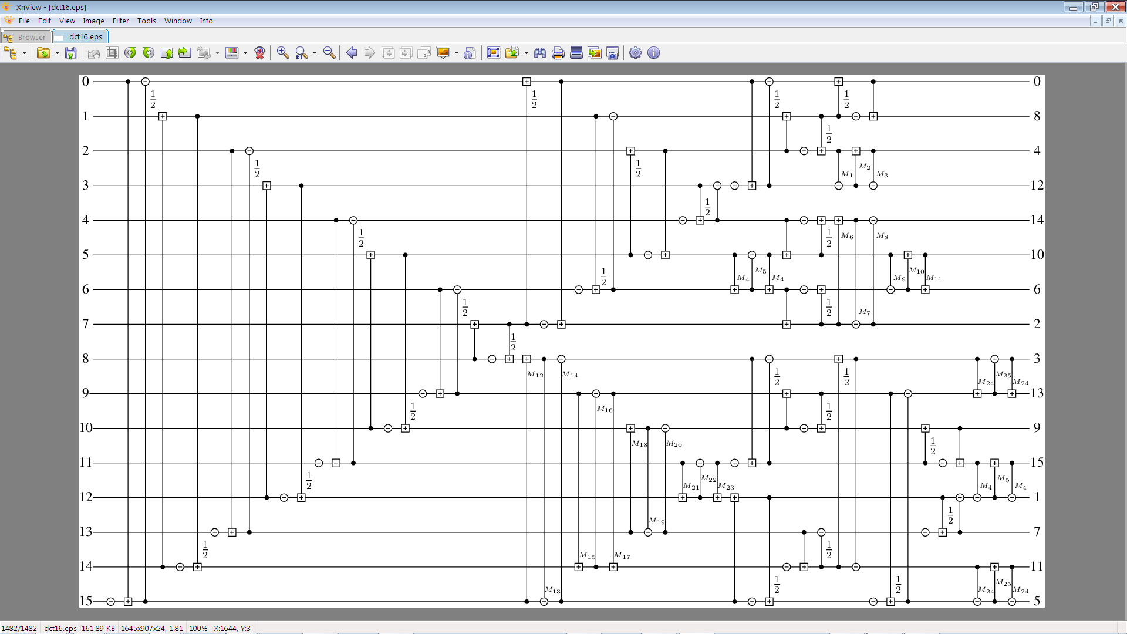The width and height of the screenshot is (1127, 634).
Task: Go to previous image with blue arrow
Action: pyautogui.click(x=352, y=53)
